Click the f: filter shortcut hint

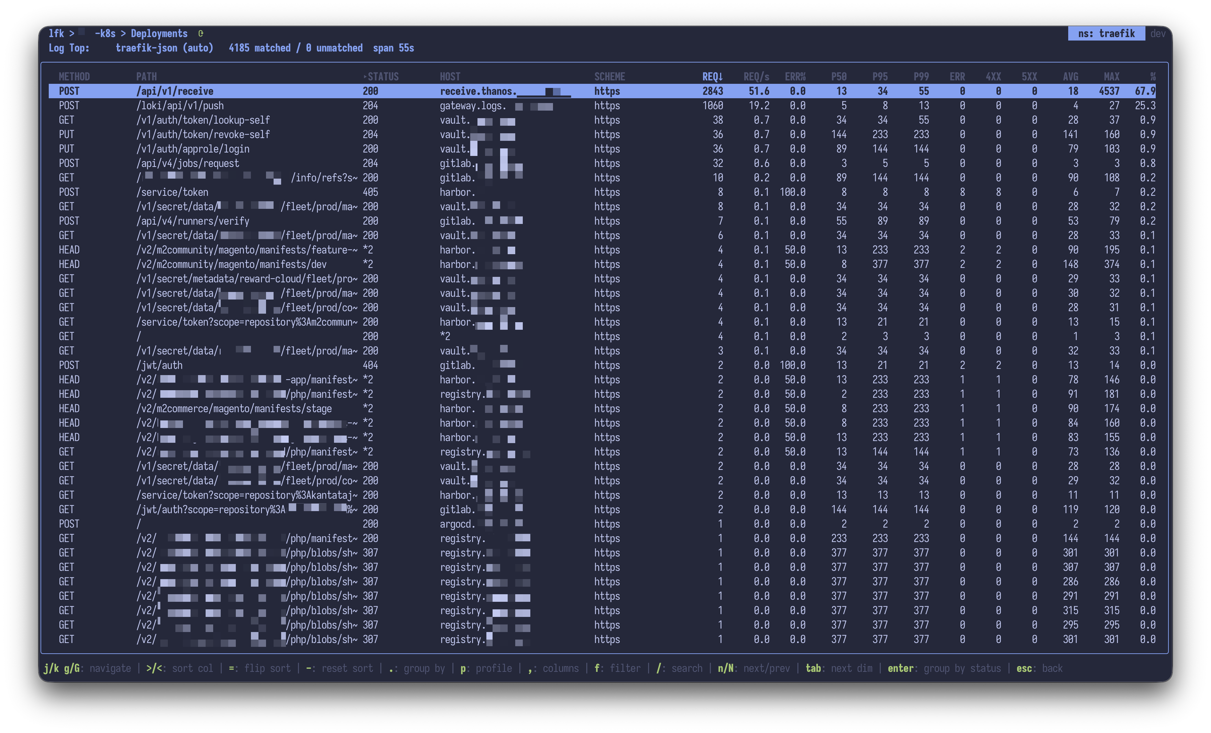pyautogui.click(x=617, y=668)
